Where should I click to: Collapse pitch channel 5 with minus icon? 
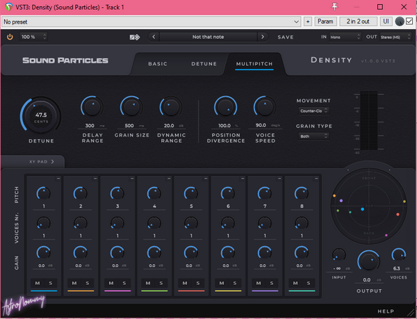coord(206,179)
